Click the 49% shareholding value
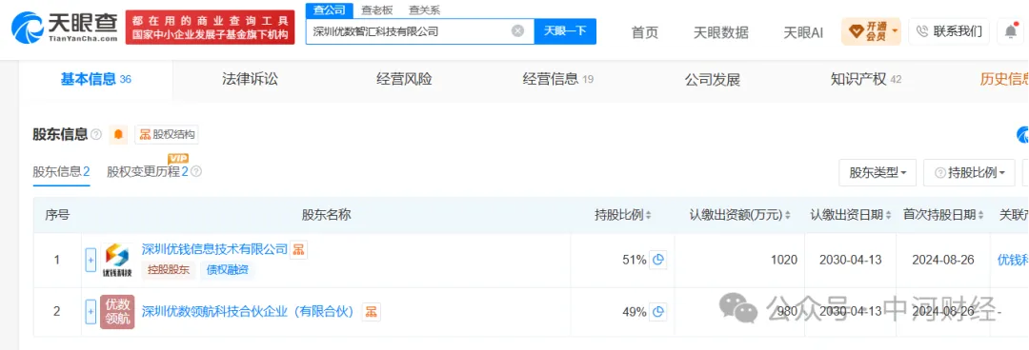The image size is (1029, 350). click(635, 311)
